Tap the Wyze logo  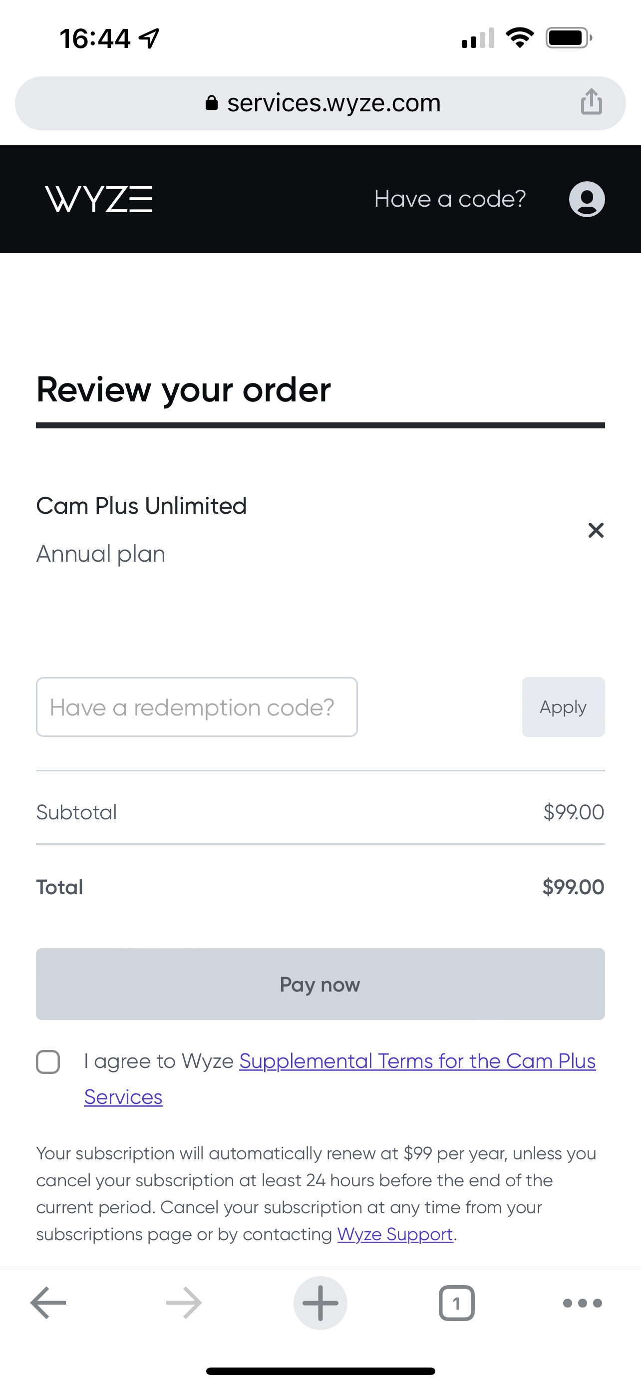pyautogui.click(x=99, y=199)
